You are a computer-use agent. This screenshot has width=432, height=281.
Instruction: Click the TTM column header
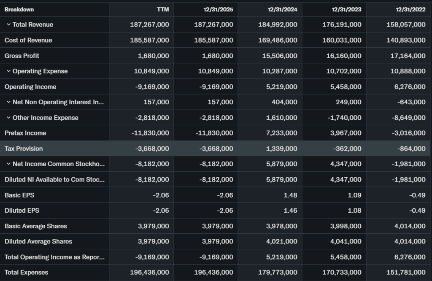point(162,9)
